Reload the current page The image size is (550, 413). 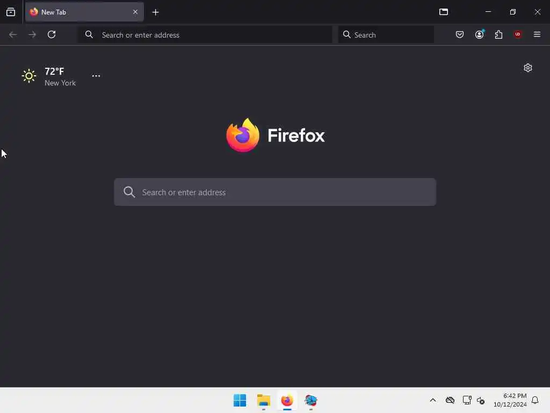coord(52,34)
